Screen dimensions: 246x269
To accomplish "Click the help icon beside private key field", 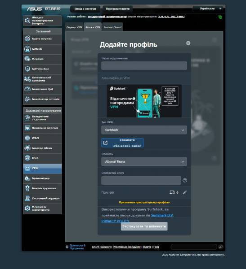I will 185,180.
